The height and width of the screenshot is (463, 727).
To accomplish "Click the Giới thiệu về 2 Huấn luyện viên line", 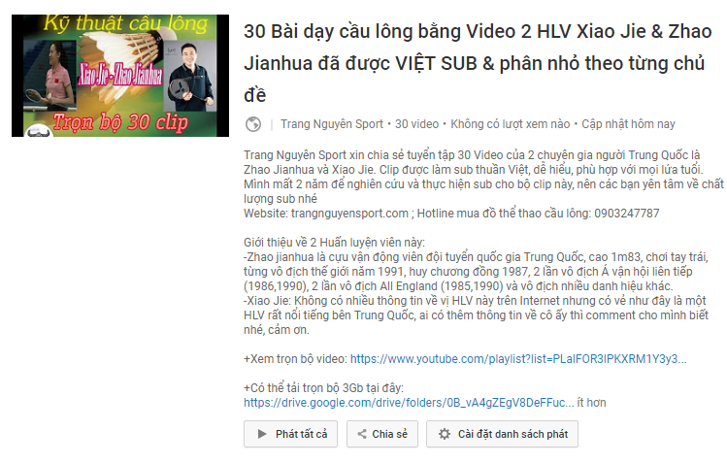I will pyautogui.click(x=334, y=243).
